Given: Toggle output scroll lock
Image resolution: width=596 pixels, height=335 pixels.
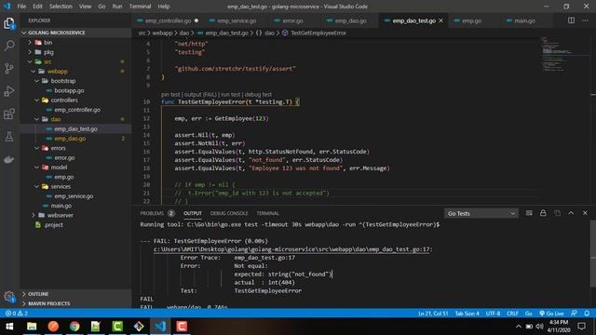Looking at the screenshot, I should click(543, 213).
